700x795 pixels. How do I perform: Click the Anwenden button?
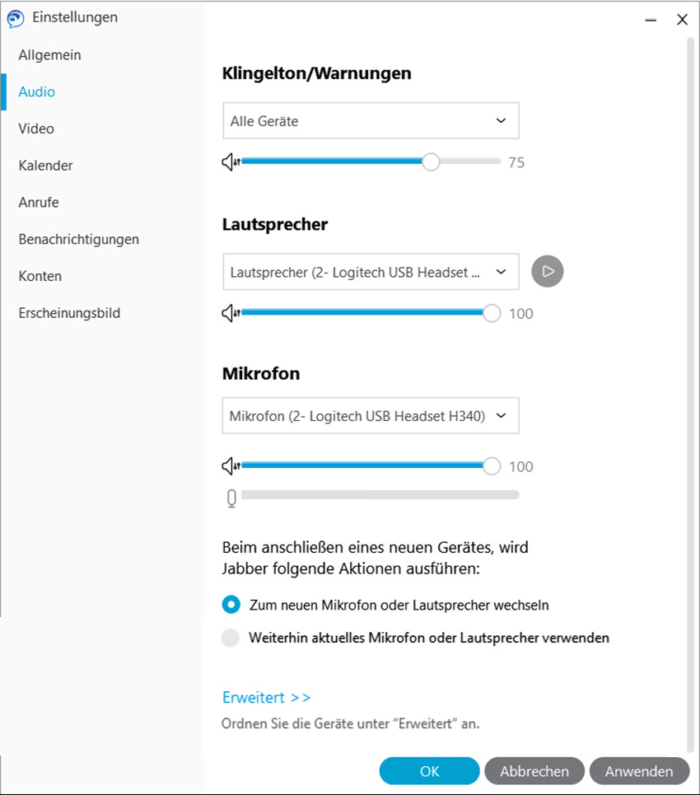point(639,771)
